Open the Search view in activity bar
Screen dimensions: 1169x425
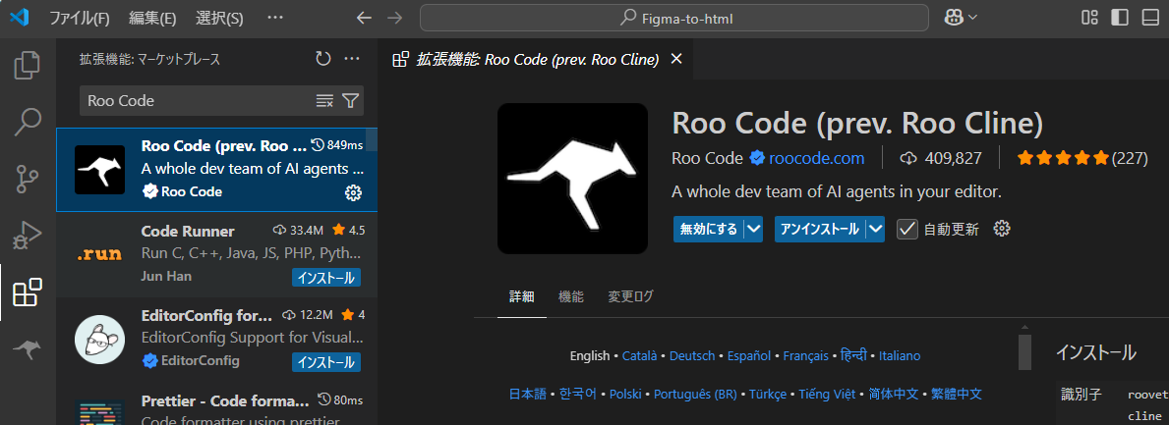pos(28,123)
